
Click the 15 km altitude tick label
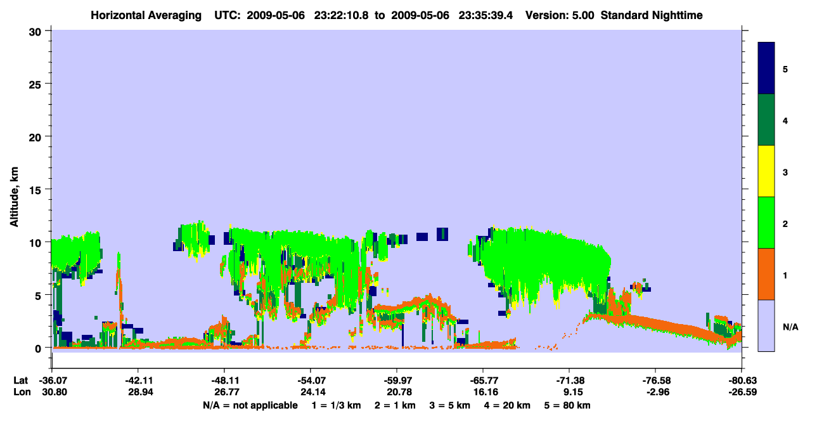(37, 190)
